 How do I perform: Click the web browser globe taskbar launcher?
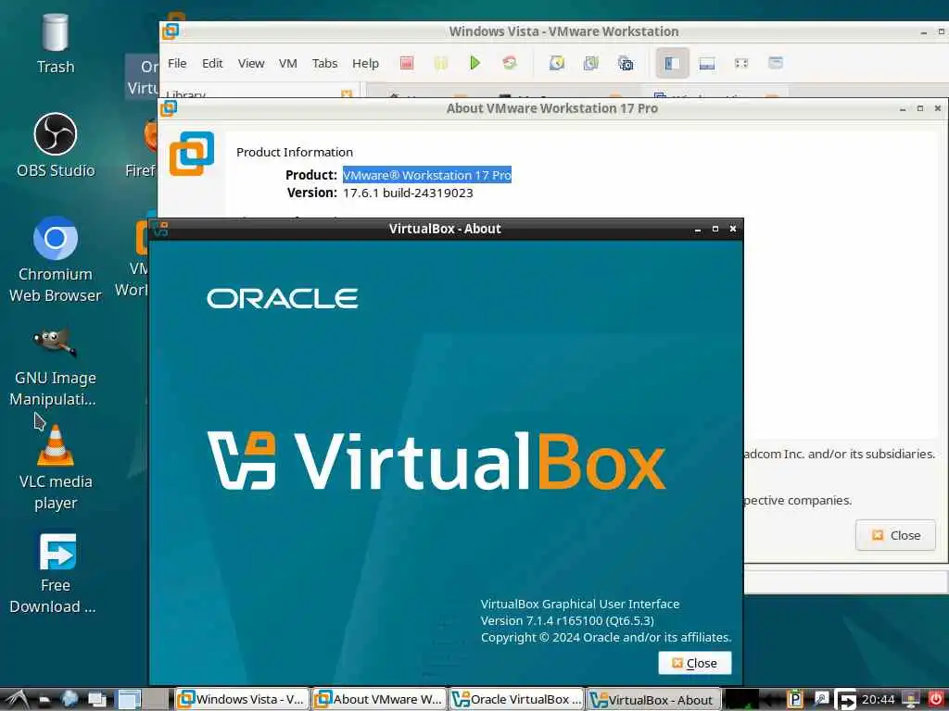click(70, 700)
